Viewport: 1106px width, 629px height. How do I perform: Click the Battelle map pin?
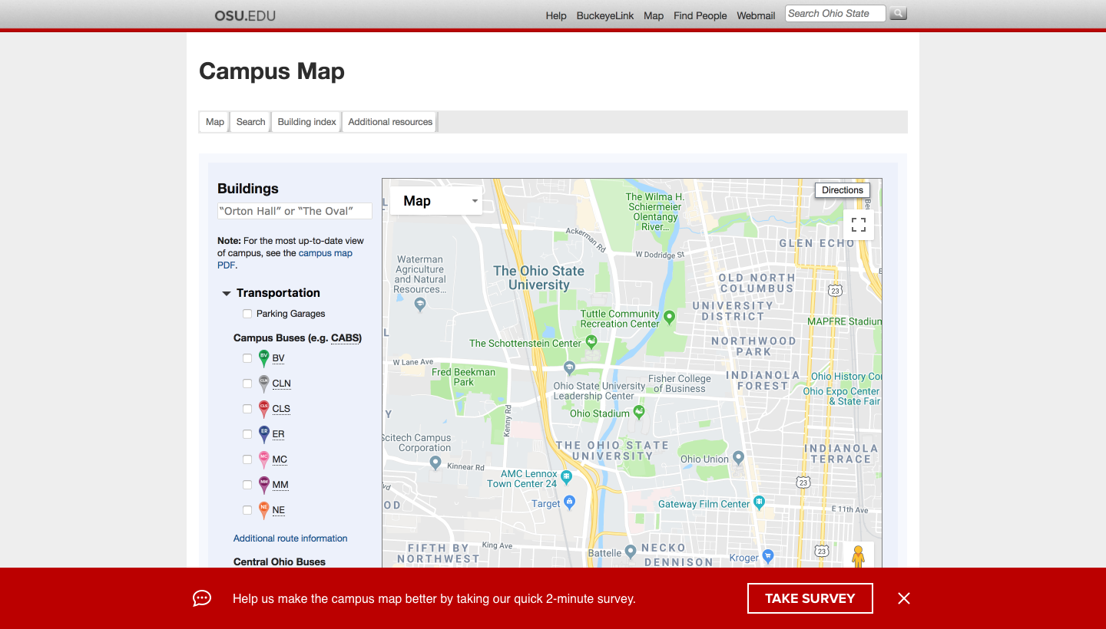point(630,551)
